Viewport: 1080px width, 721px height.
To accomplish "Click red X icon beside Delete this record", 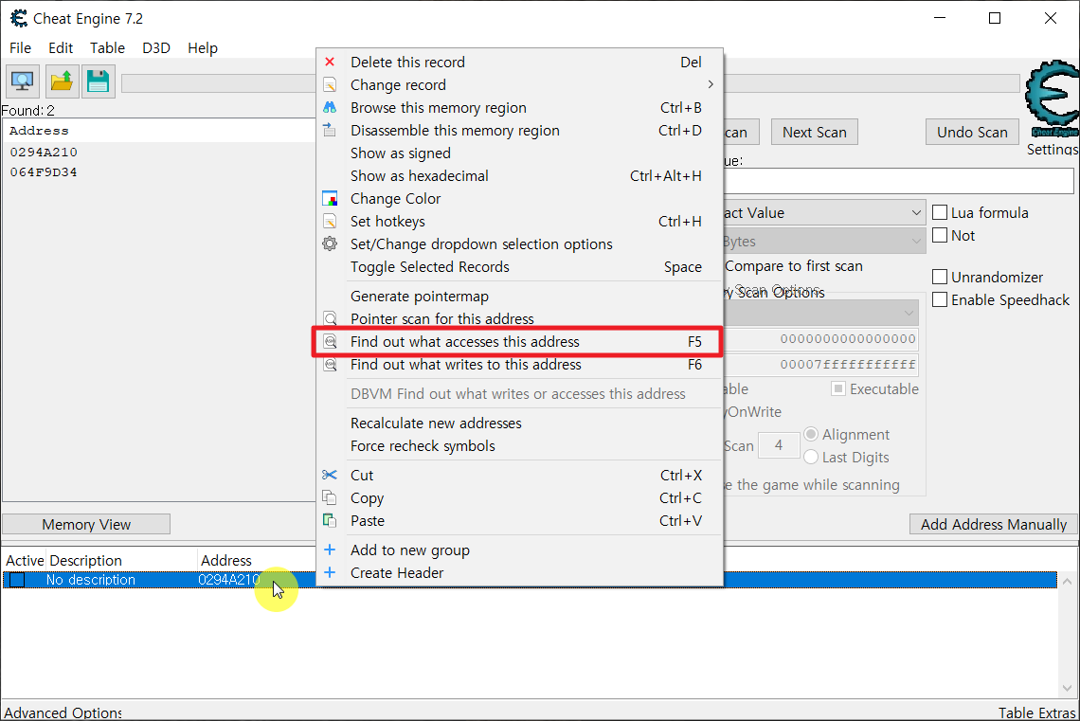I will pos(330,62).
